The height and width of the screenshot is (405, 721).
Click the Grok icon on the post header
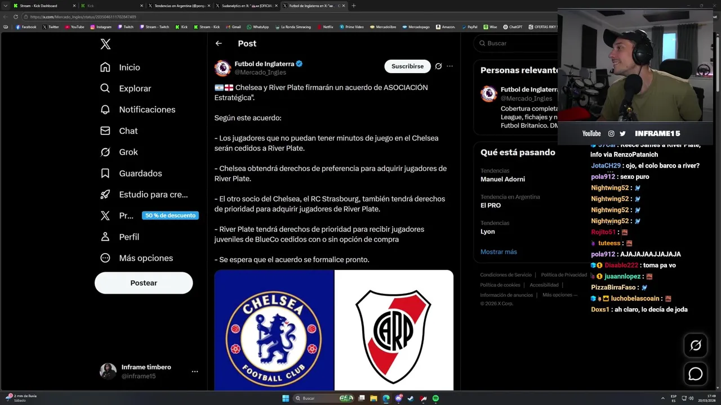(438, 66)
